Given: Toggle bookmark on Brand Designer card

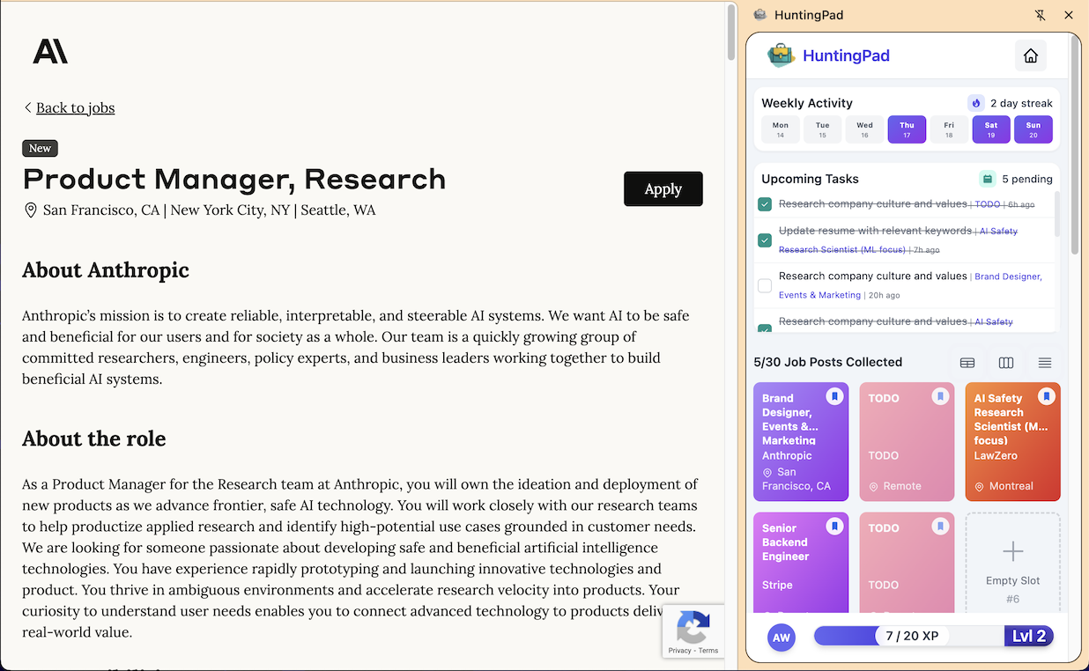Looking at the screenshot, I should click(x=834, y=396).
